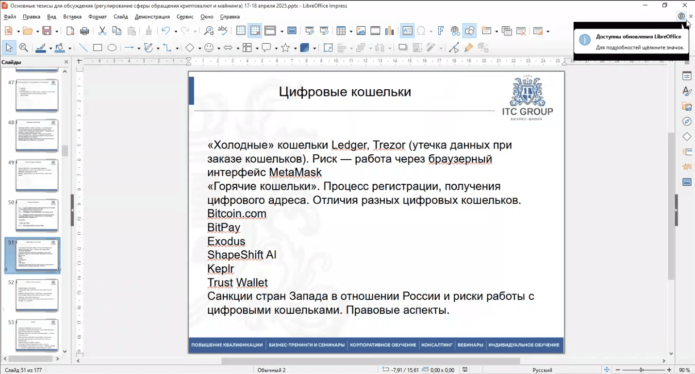The image size is (695, 374).
Task: Select the Ellipse drawing tool
Action: click(112, 48)
